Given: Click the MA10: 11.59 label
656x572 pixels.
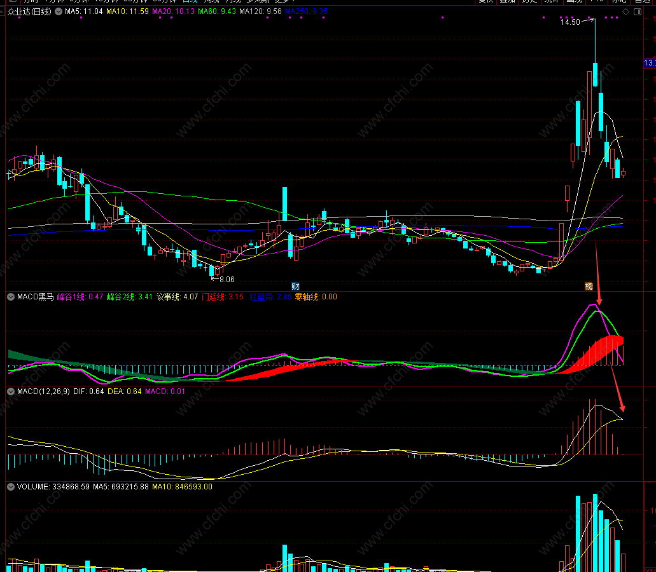Looking at the screenshot, I should pos(128,11).
